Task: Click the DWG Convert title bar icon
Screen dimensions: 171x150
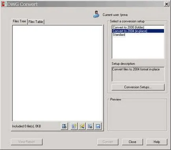Action: (x=4, y=4)
